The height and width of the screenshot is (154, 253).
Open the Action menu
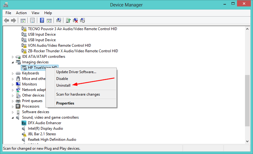[21, 13]
